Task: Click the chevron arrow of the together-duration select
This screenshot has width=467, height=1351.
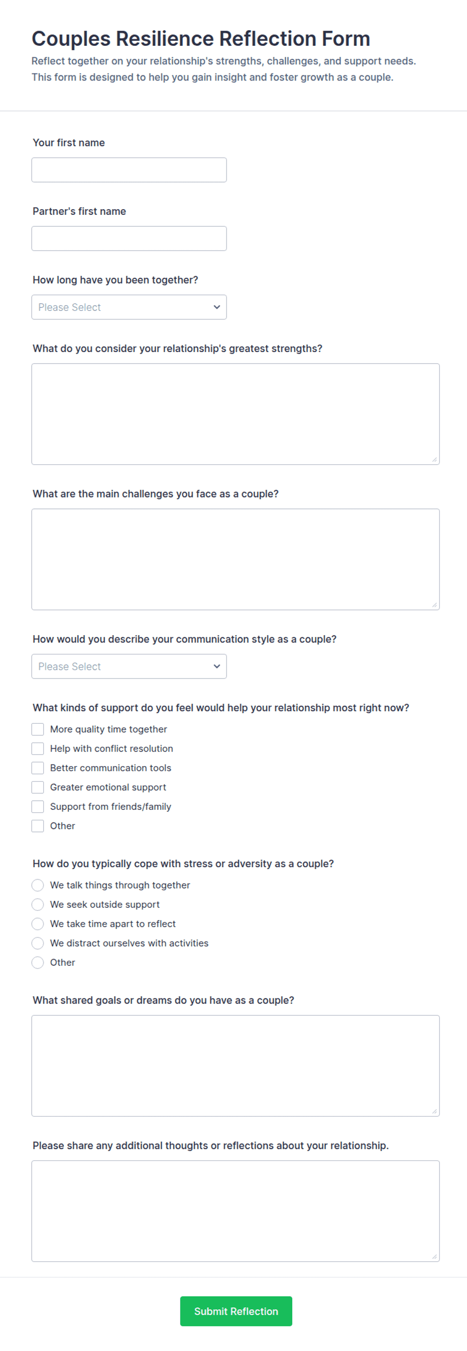Action: point(217,307)
